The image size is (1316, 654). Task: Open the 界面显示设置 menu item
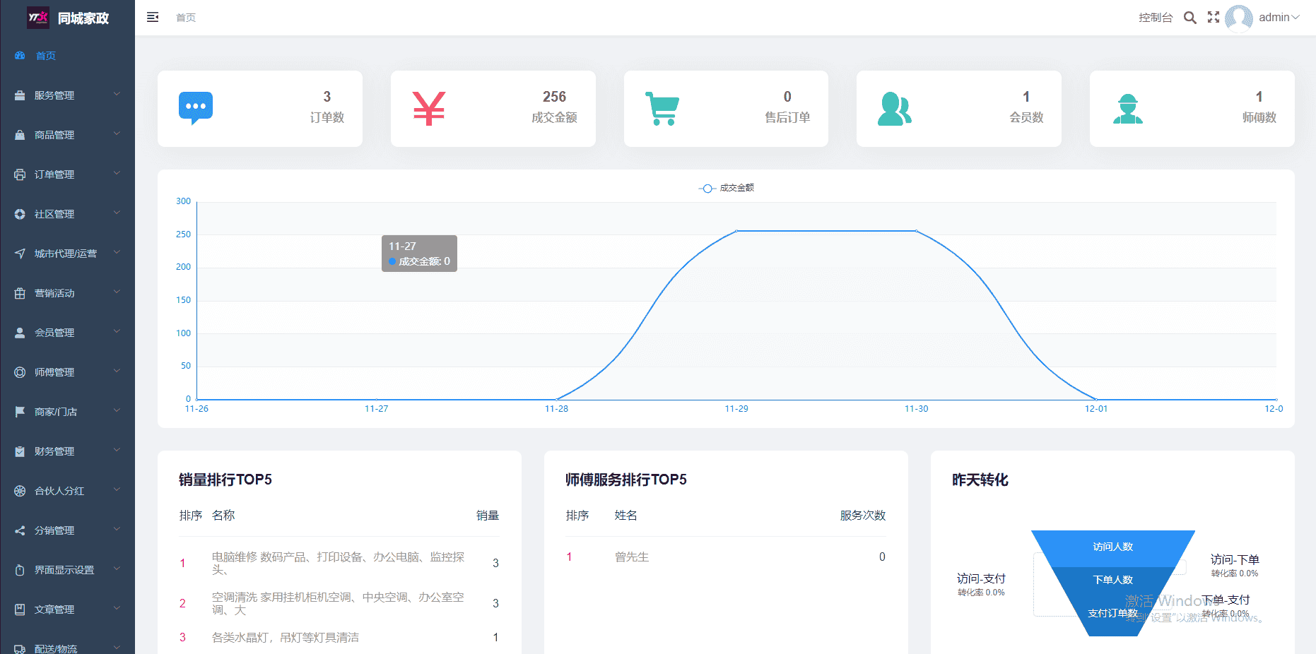click(x=67, y=570)
